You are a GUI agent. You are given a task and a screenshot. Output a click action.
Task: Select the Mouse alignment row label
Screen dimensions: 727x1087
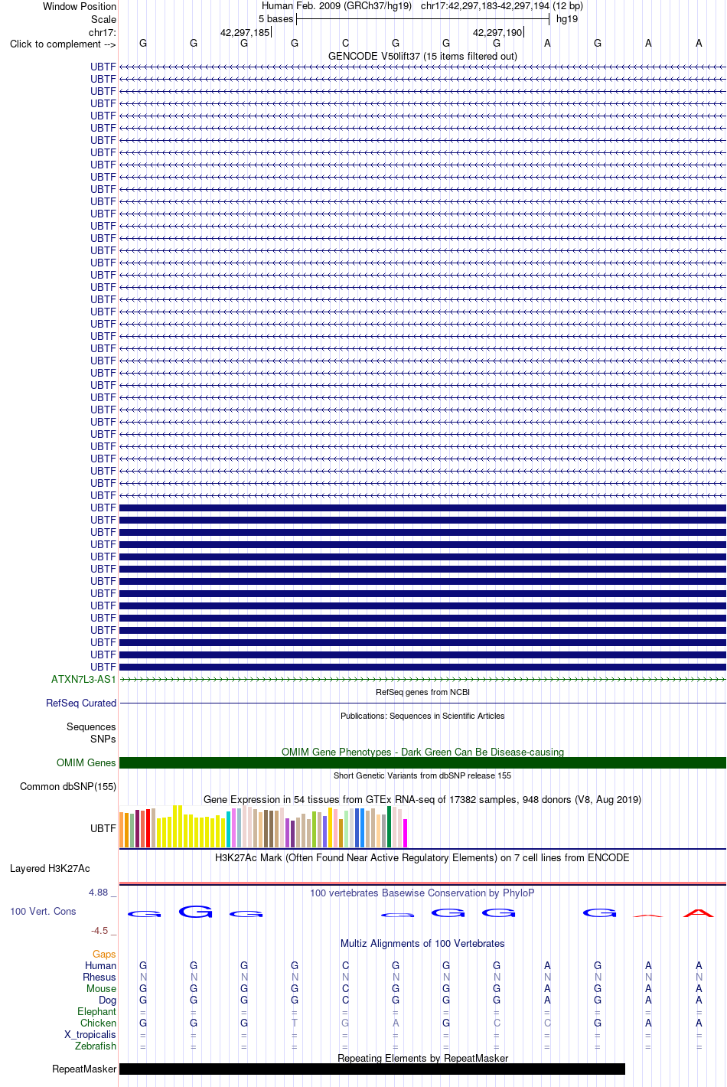(x=101, y=988)
